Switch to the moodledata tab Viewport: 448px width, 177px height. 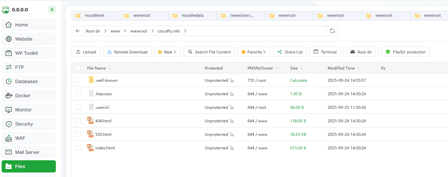(x=192, y=15)
